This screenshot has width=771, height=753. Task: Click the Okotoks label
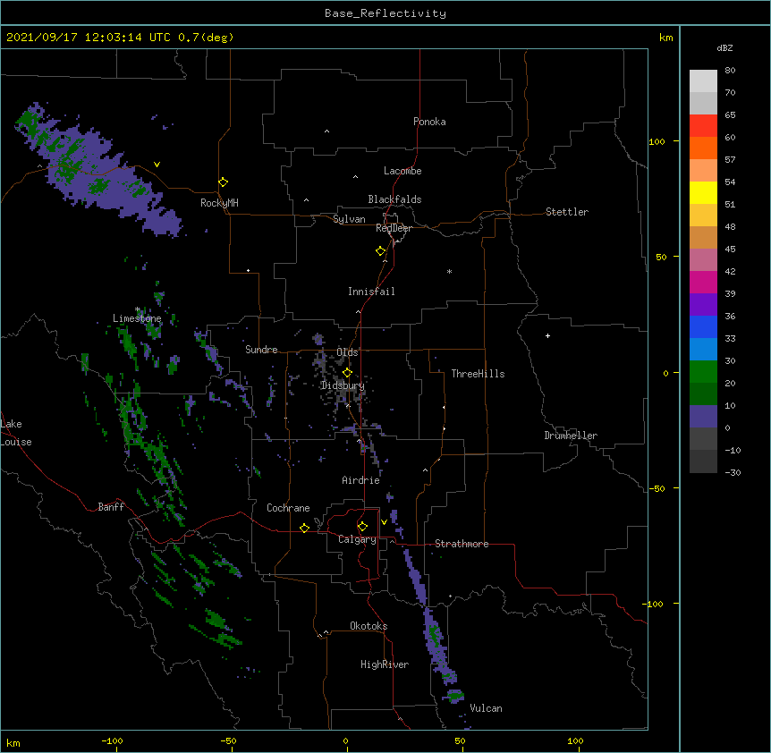369,626
